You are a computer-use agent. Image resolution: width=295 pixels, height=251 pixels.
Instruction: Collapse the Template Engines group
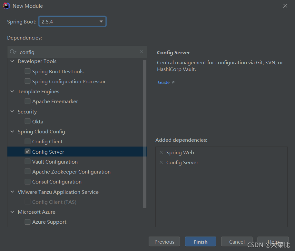point(12,91)
